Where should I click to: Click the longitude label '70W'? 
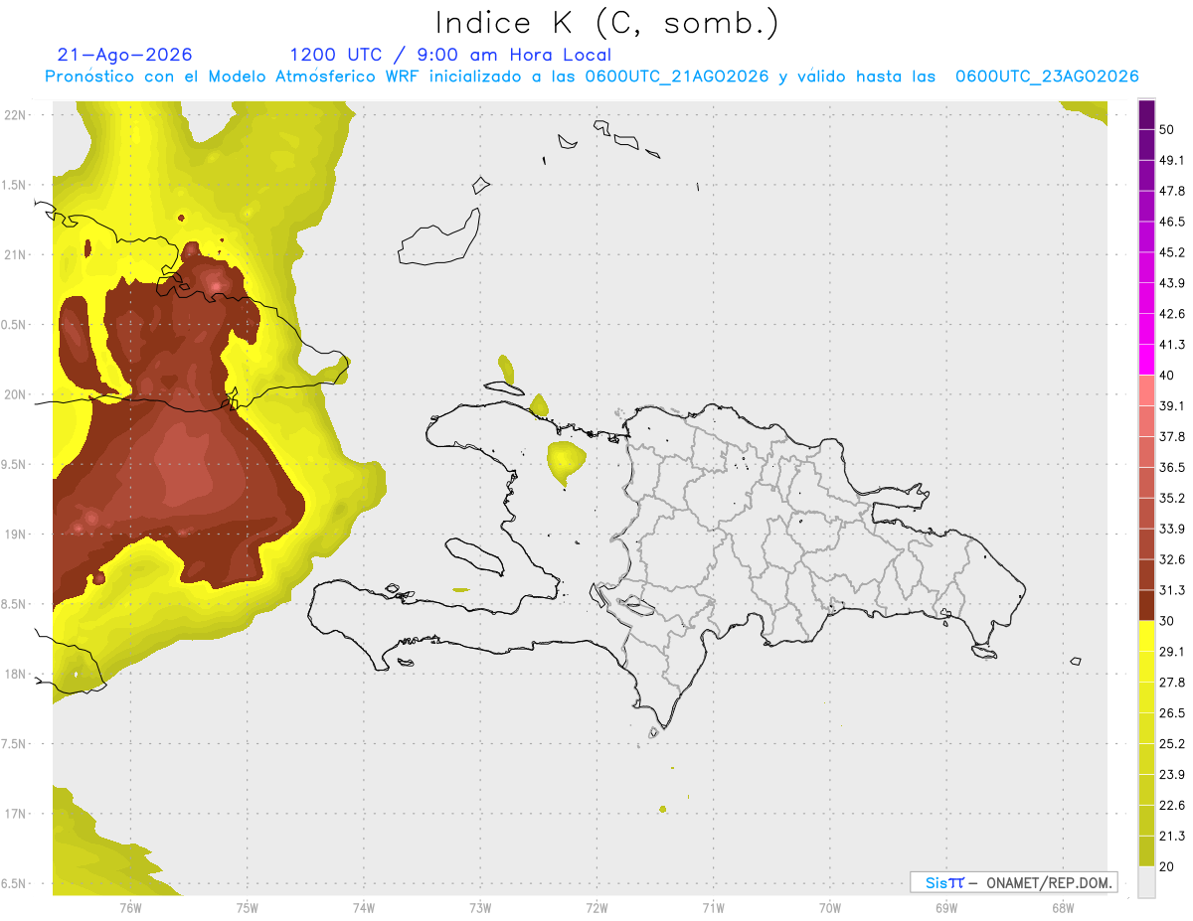pyautogui.click(x=830, y=908)
